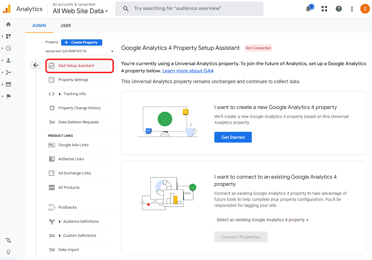Expand the Customization sidebar arrow

tap(2, 36)
